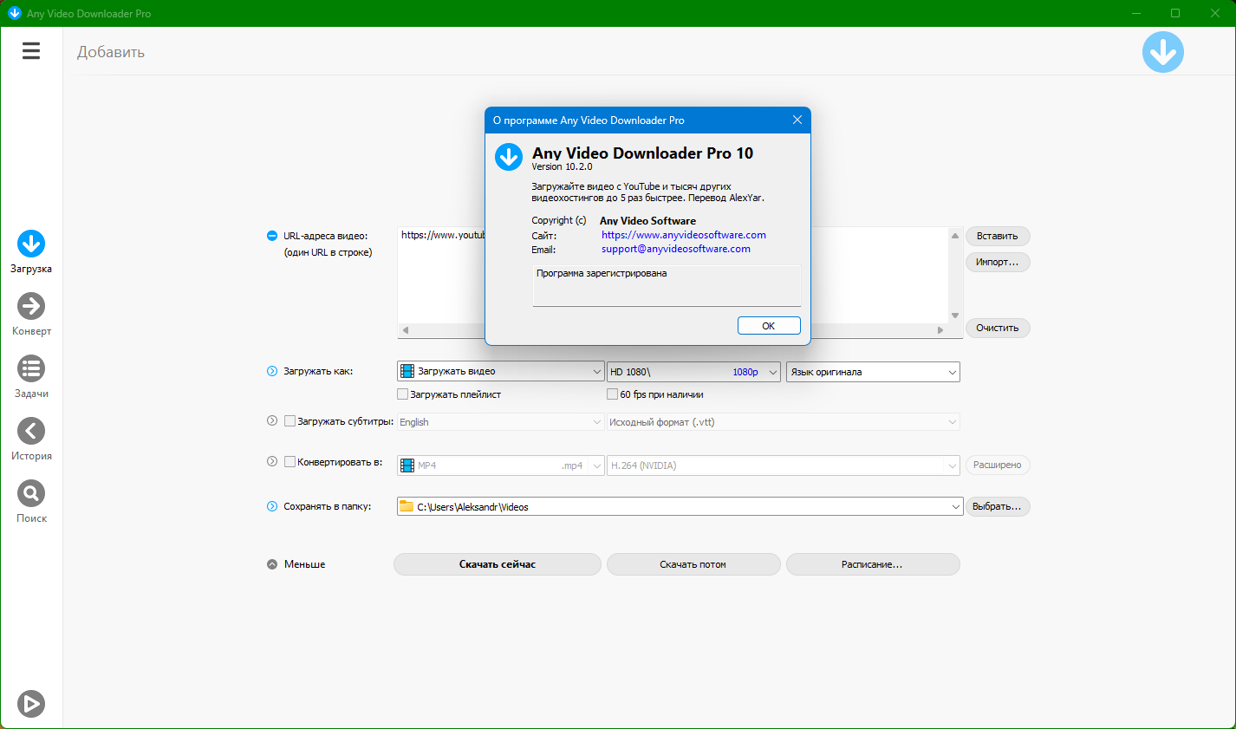Click the large download arrow icon top-right
This screenshot has width=1236, height=729.
point(1162,52)
